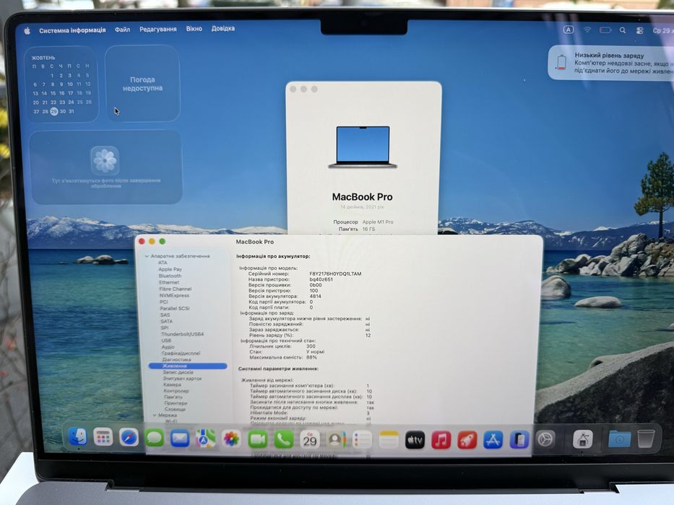Screen dimensions: 674x505
Task: Collapse the Мережа section in sidebar
Action: 155,416
